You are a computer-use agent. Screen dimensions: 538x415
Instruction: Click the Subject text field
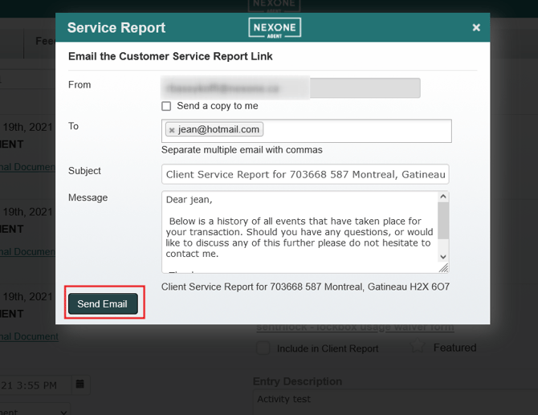click(305, 174)
